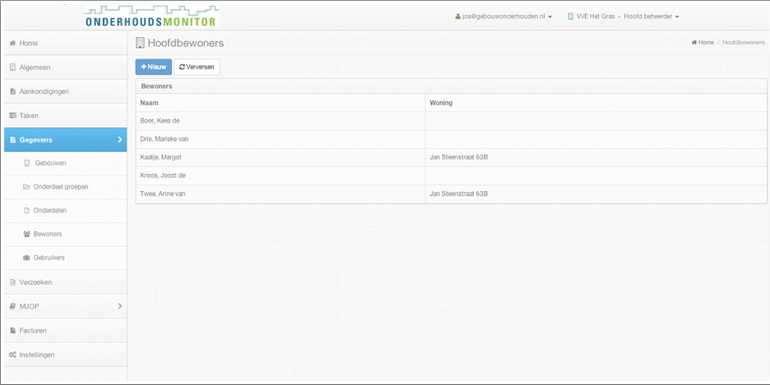Click the Home breadcrumb link
The image size is (770, 385).
click(706, 43)
